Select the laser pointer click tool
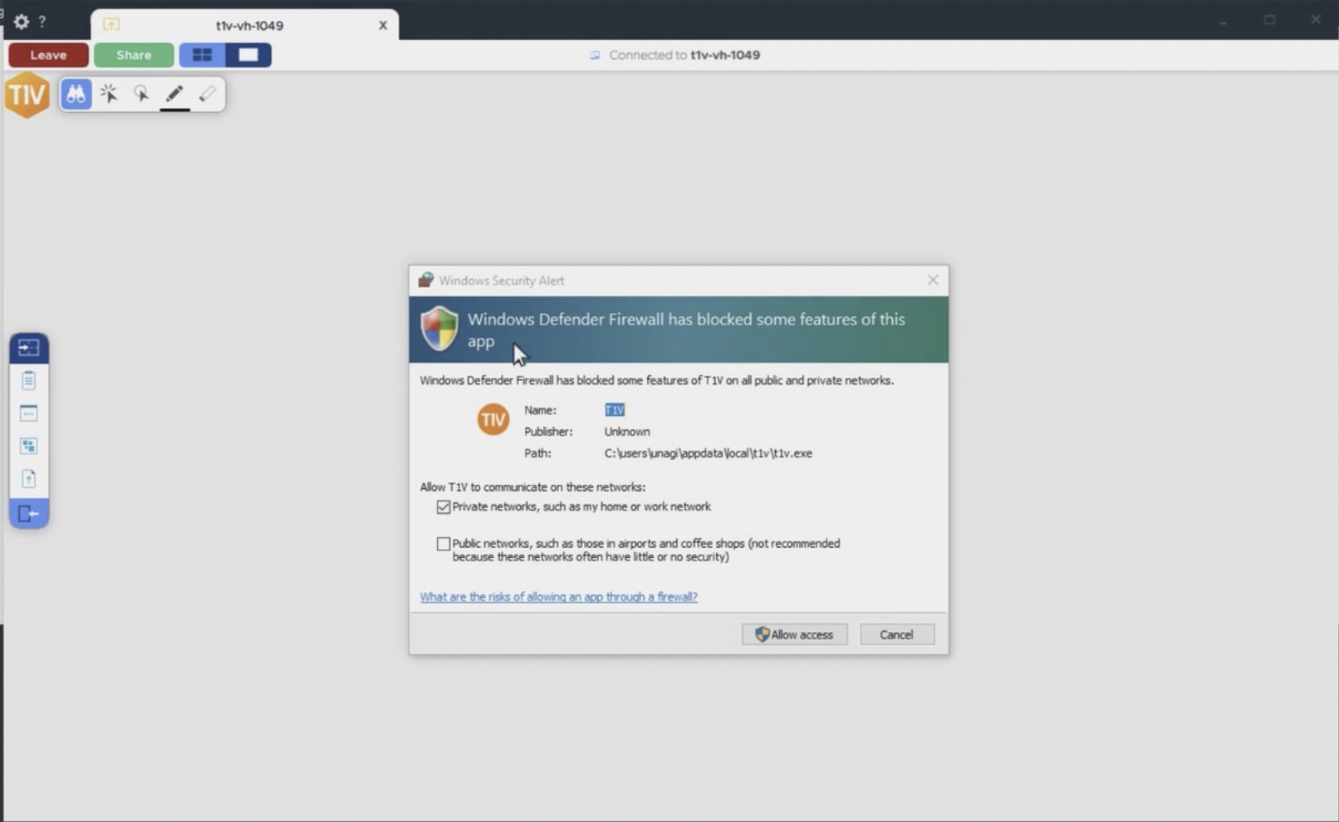This screenshot has width=1339, height=822. coord(109,94)
